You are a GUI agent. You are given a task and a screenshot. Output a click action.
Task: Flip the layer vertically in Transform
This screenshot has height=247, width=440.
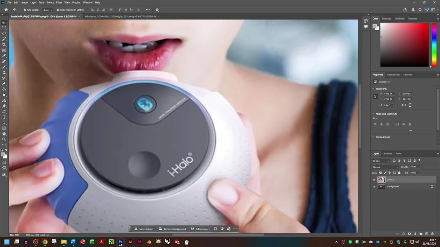pyautogui.click(x=410, y=105)
